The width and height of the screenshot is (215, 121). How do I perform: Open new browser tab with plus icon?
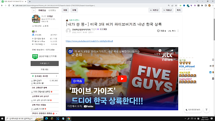coord(30,2)
